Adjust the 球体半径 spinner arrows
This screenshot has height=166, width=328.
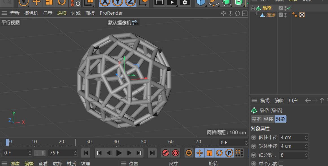[x=306, y=146]
